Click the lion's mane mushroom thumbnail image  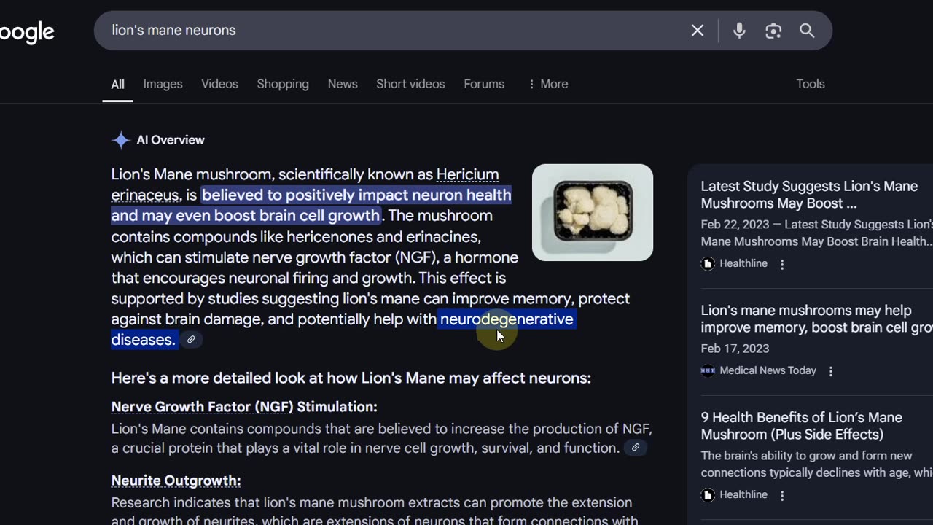point(593,212)
